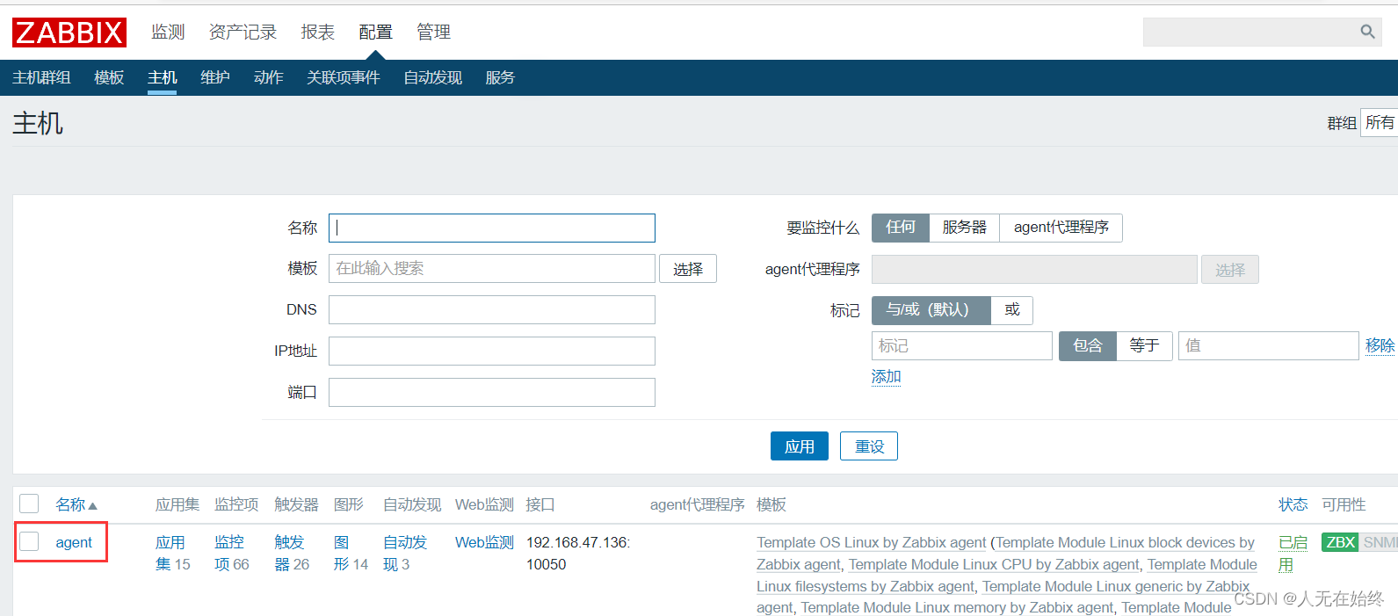Open Template Module Linux filesystems by Zabbix agent
The width and height of the screenshot is (1398, 616).
(1007, 575)
